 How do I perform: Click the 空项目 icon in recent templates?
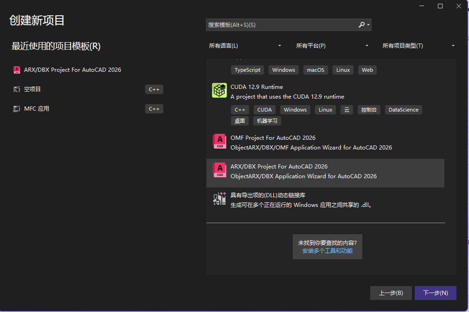(17, 89)
